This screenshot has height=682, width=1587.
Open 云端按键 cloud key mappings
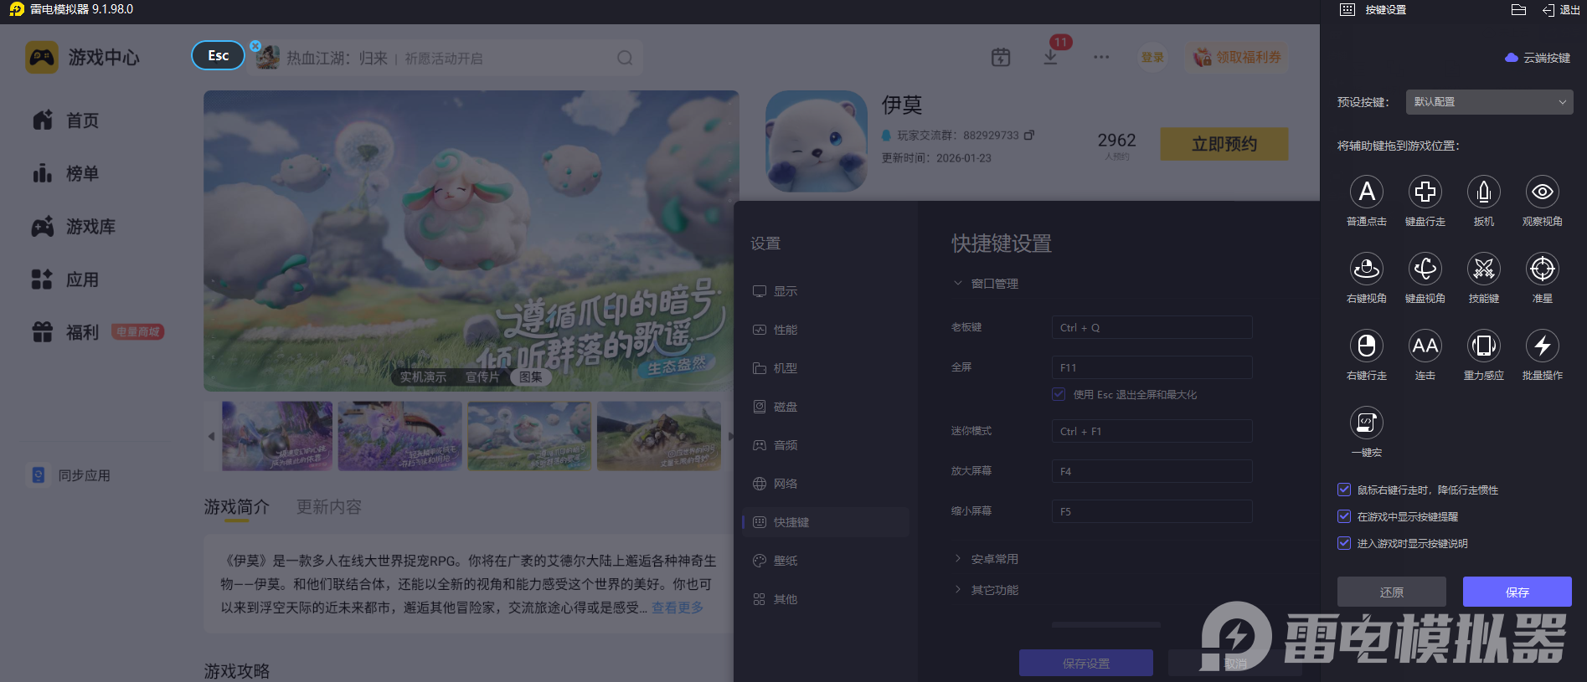click(x=1538, y=58)
